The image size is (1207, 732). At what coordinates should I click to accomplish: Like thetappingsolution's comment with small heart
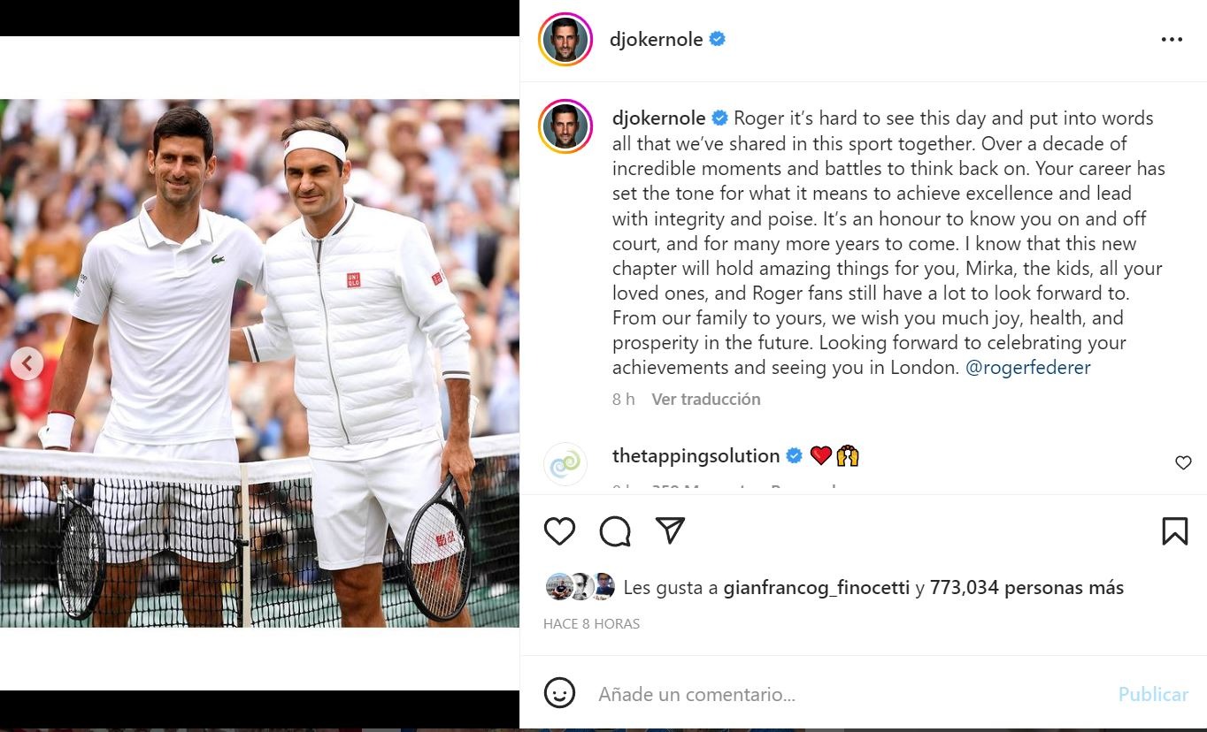tap(1183, 462)
